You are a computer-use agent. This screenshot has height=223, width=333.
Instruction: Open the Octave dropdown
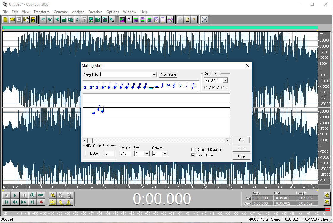[165, 154]
